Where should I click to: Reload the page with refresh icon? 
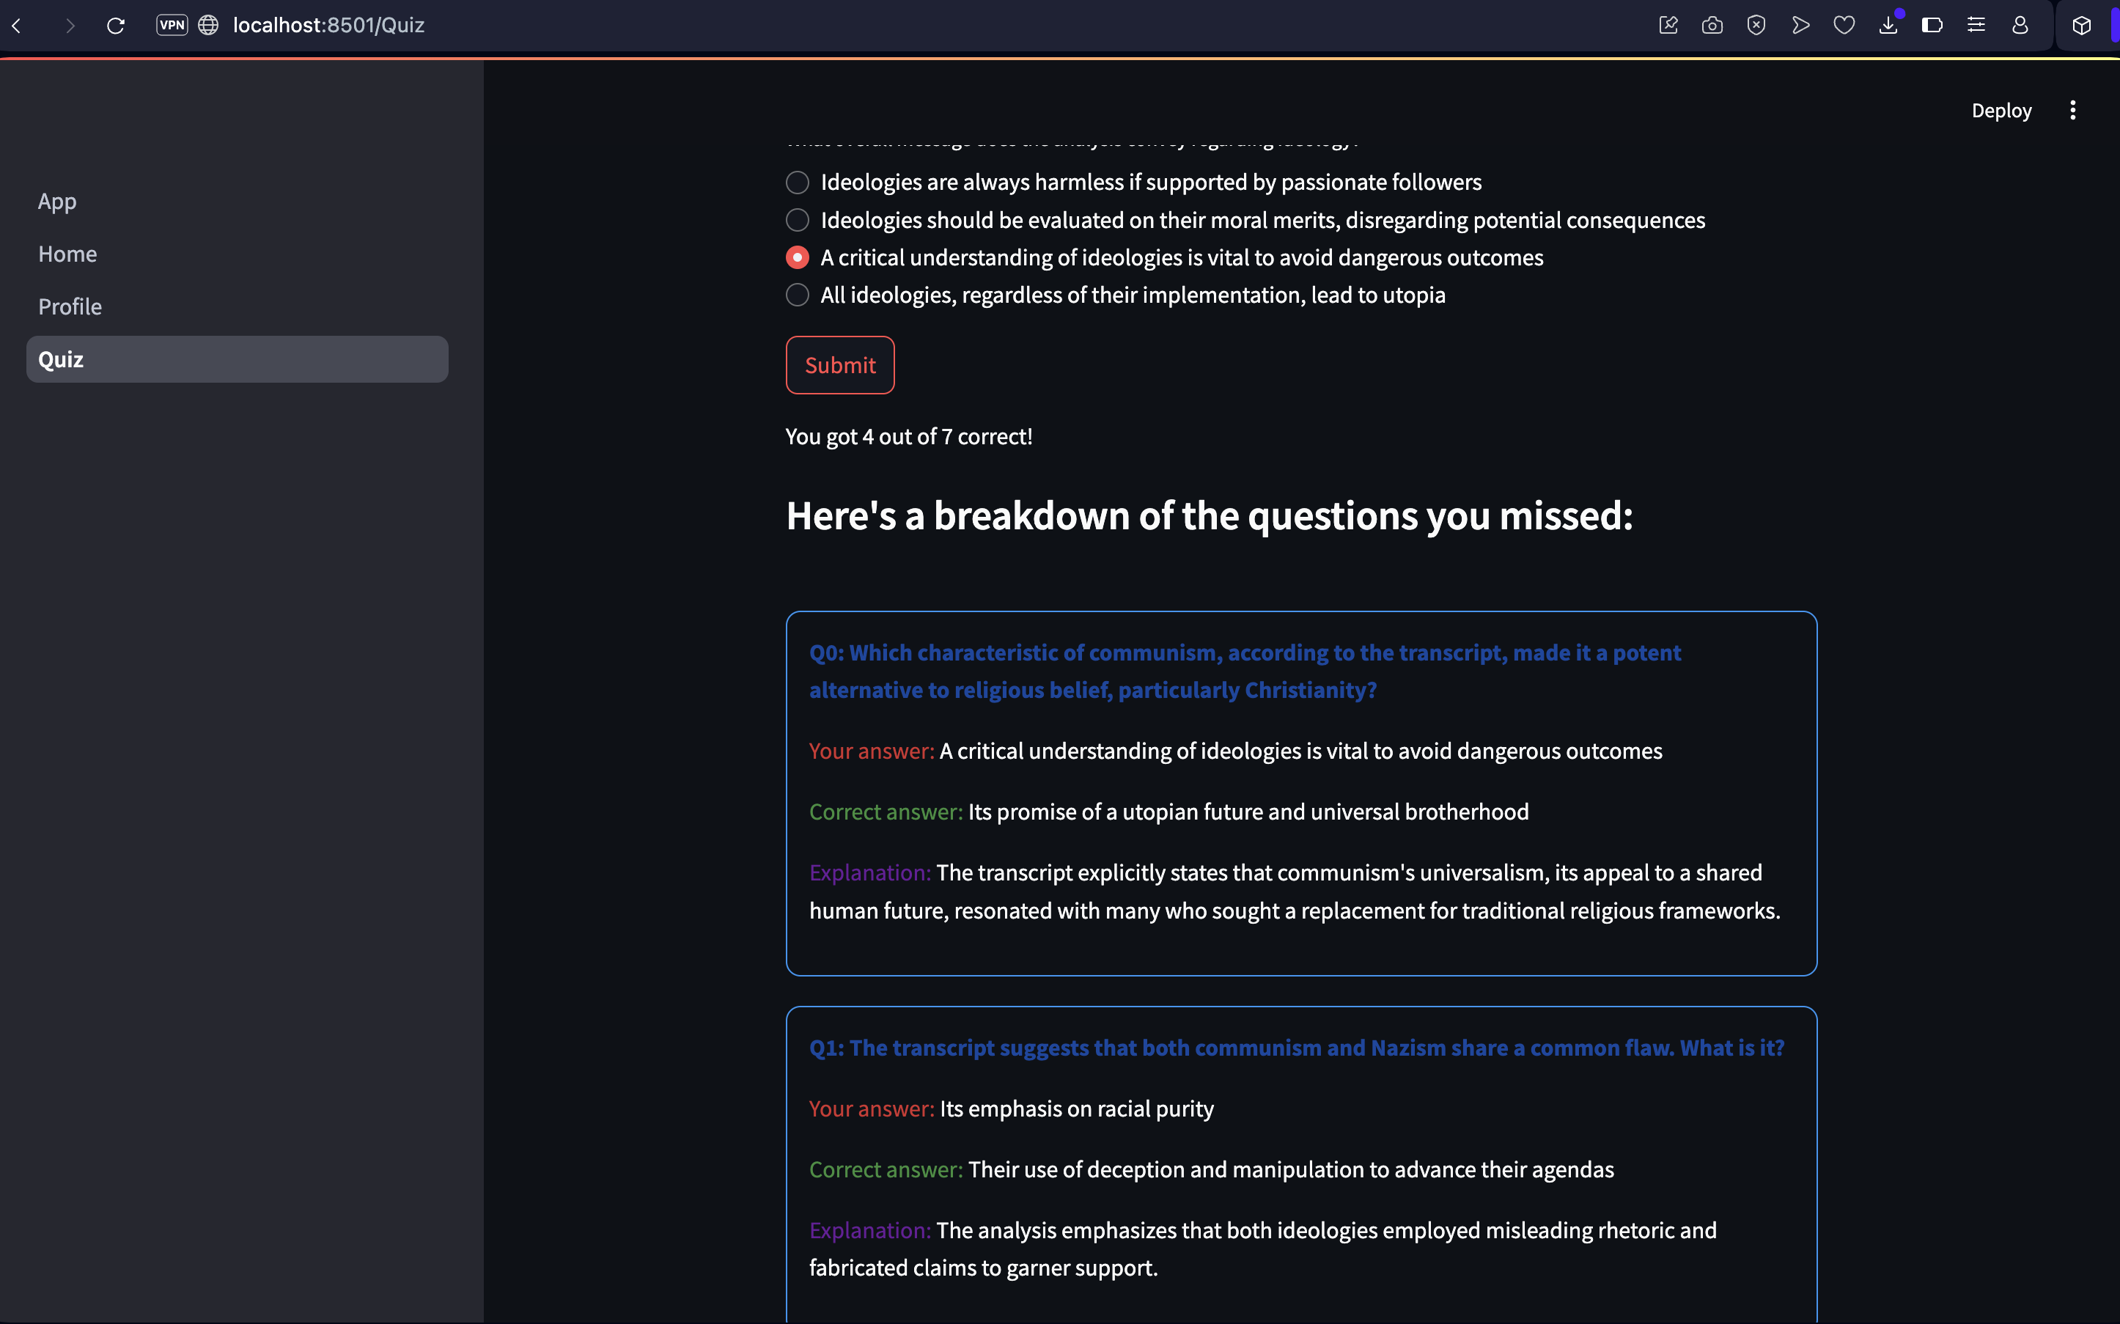pyautogui.click(x=116, y=26)
